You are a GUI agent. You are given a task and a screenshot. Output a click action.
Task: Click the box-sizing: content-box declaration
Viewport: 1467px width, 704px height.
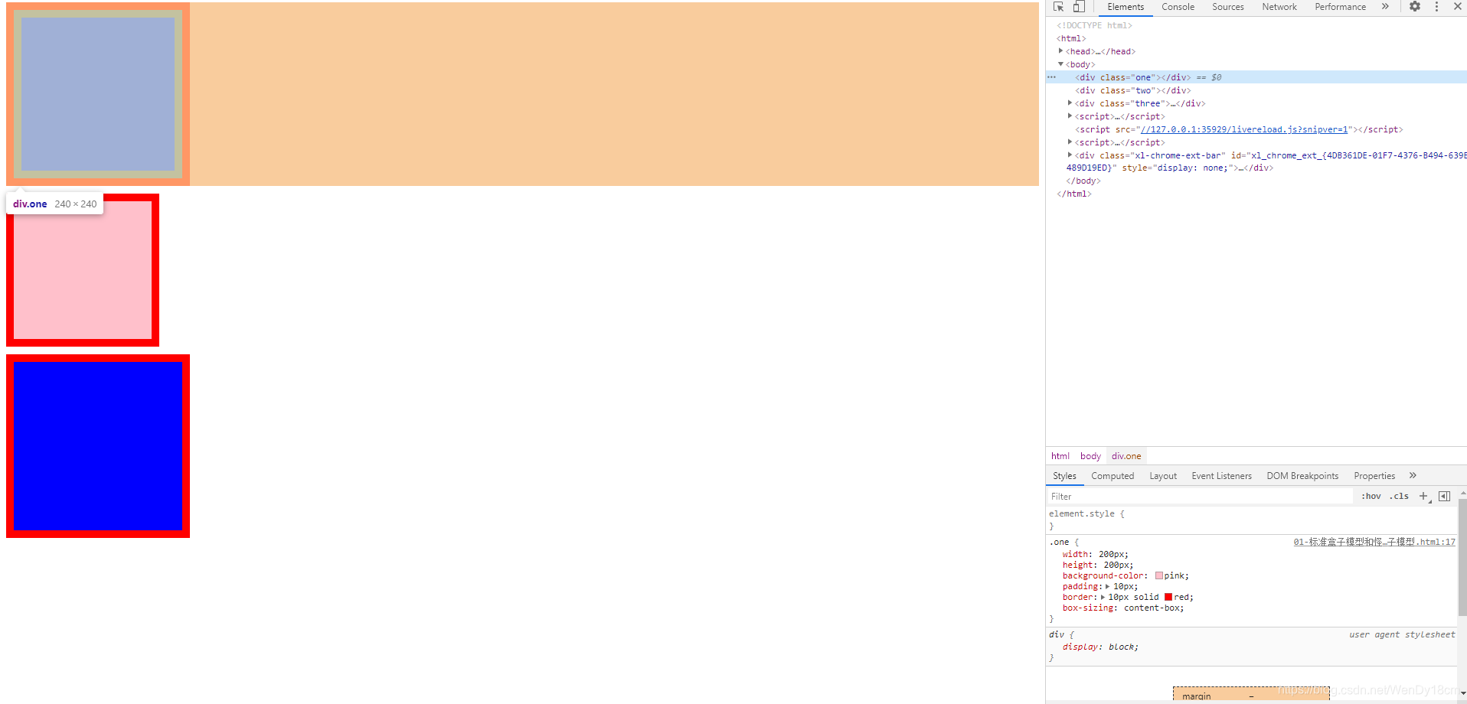[x=1123, y=608]
